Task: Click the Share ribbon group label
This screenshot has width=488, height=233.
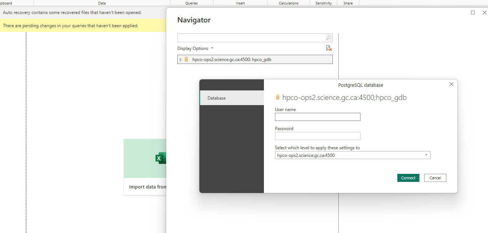Action: pyautogui.click(x=348, y=3)
